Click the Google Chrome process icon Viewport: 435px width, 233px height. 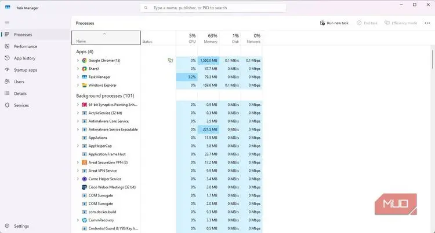point(84,60)
